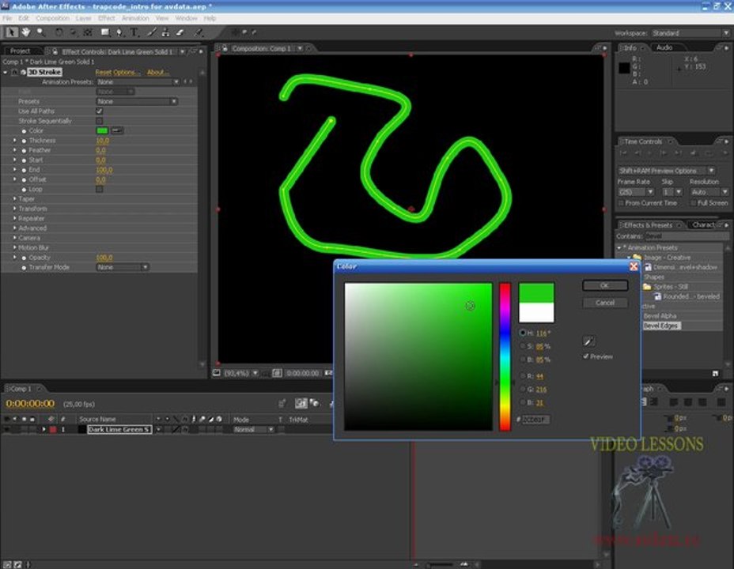Select the H radio button in Color dialog
The height and width of the screenshot is (569, 734).
click(523, 333)
